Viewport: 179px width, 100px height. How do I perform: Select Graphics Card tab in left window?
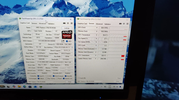[x=25, y=23]
